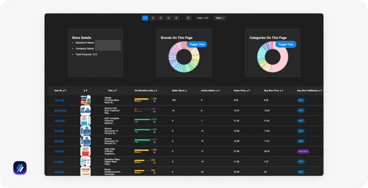Viewport: 368px width, 188px height.
Task: Click the AZO Complete Feminine product image
Action: click(86, 121)
